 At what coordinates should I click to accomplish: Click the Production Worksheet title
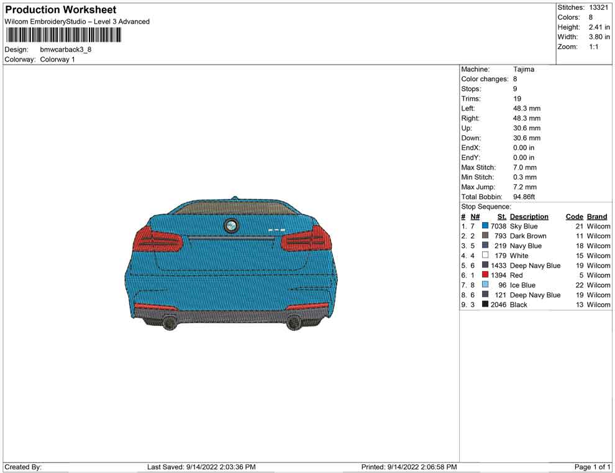point(60,10)
